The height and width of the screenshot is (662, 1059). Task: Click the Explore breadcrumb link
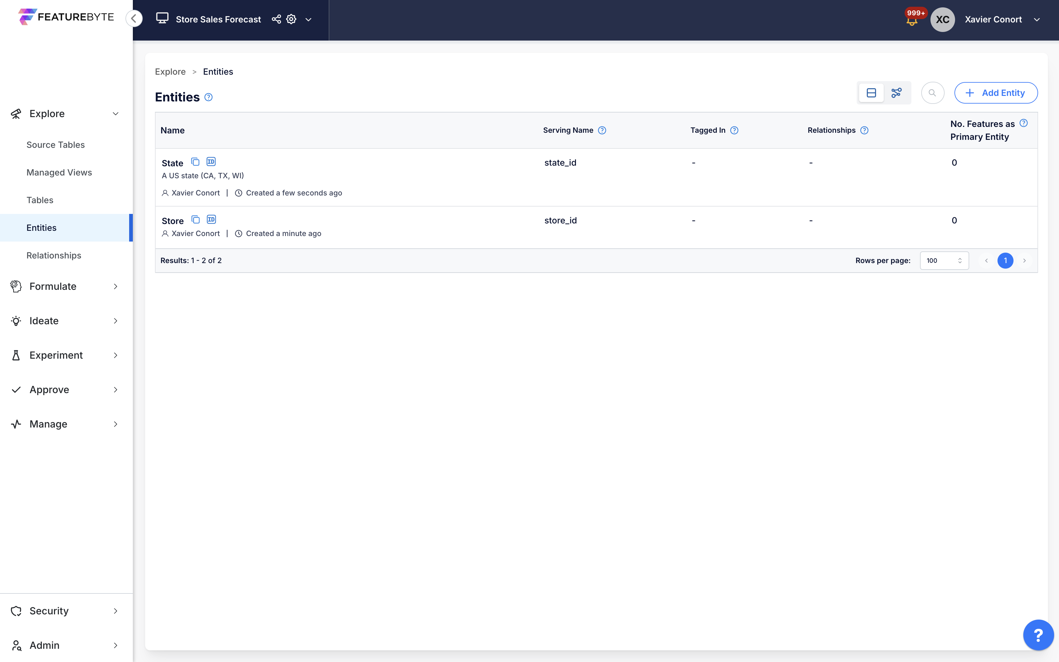coord(170,72)
